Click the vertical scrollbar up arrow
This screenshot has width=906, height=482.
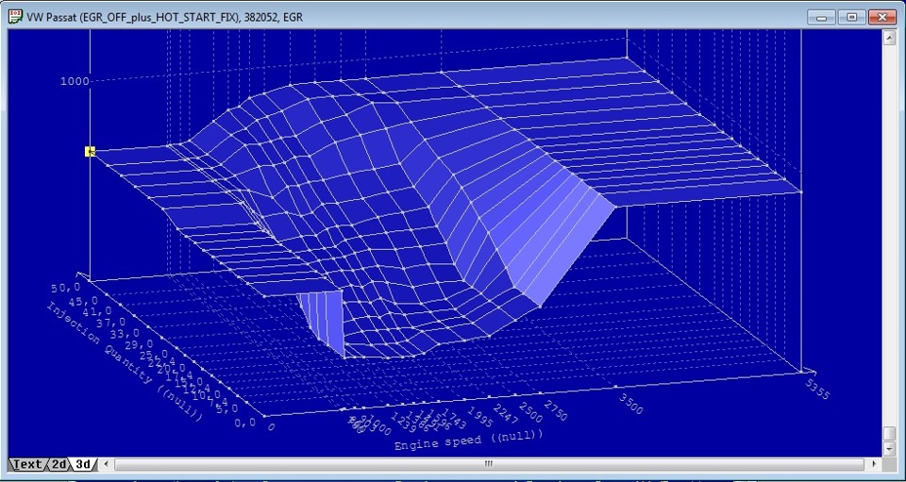coord(889,37)
